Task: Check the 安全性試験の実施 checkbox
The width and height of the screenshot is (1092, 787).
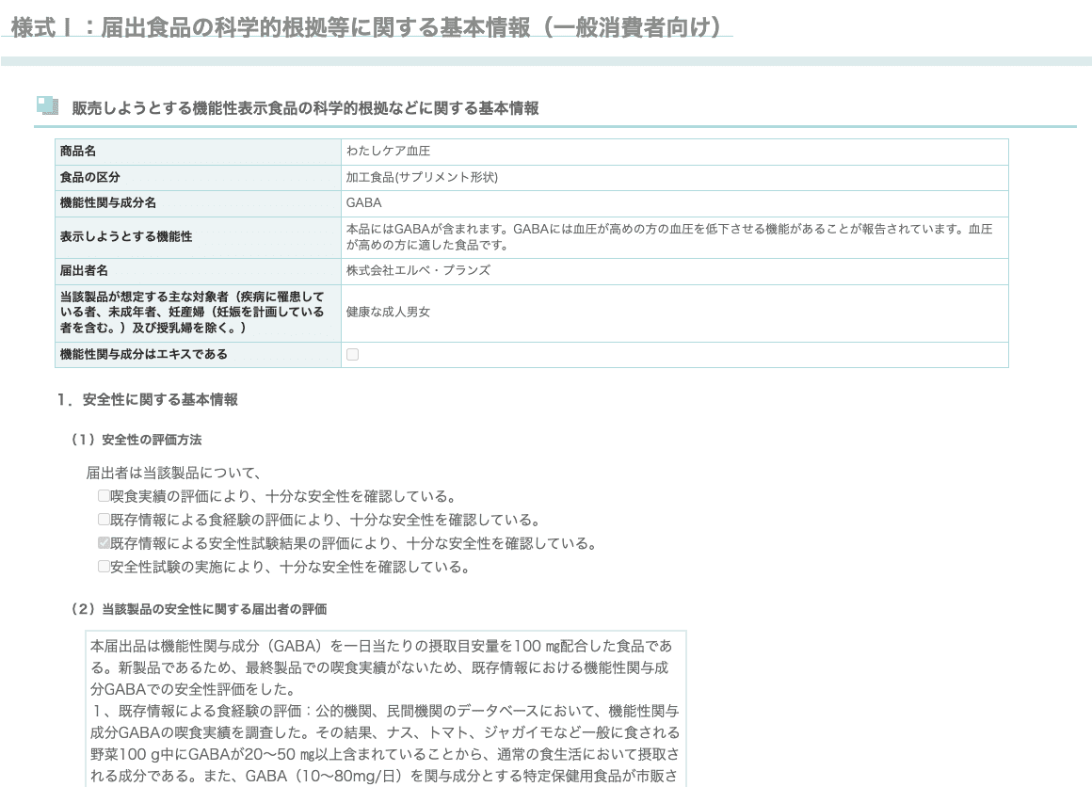Action: pos(104,567)
